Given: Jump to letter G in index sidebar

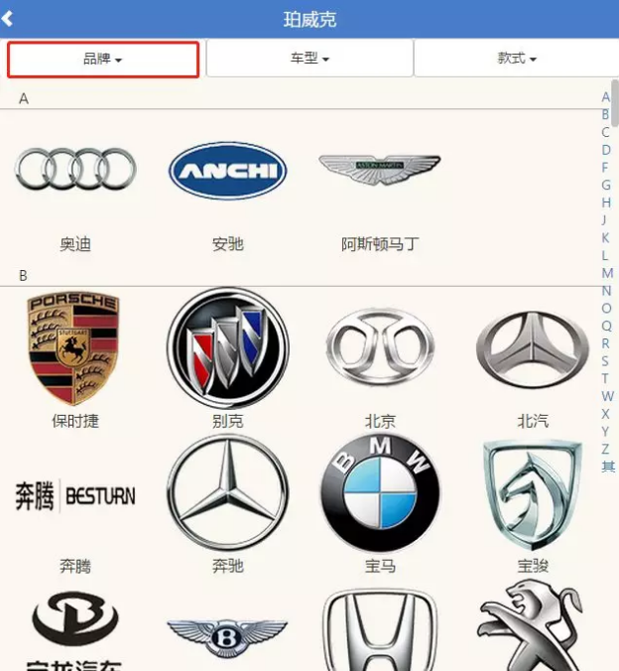Looking at the screenshot, I should click(606, 185).
